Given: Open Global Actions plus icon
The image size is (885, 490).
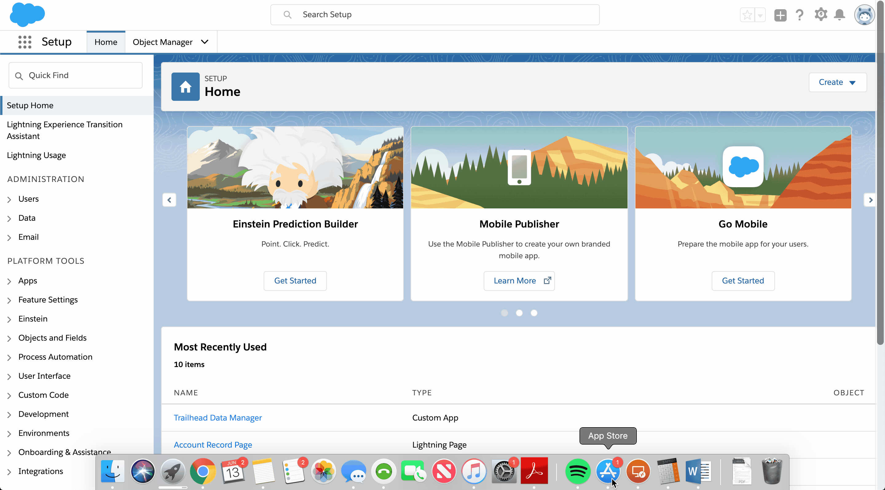Looking at the screenshot, I should 780,15.
